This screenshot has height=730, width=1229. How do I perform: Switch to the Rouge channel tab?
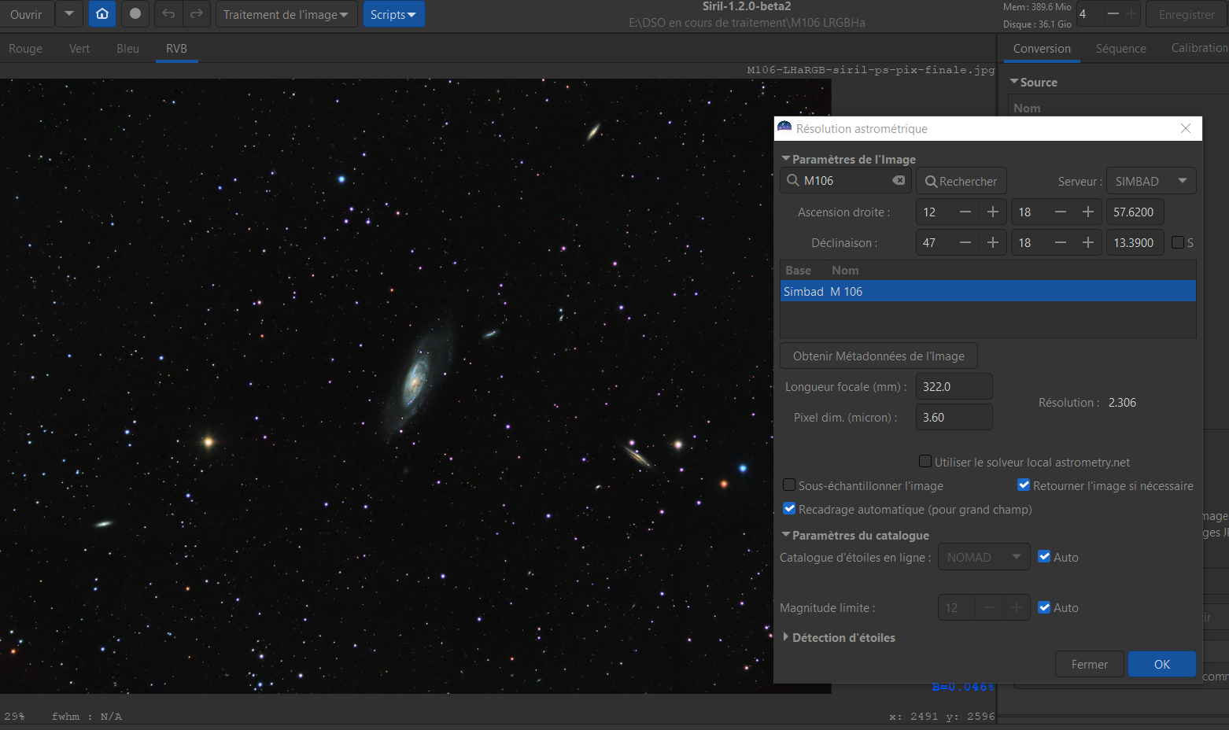tap(26, 49)
